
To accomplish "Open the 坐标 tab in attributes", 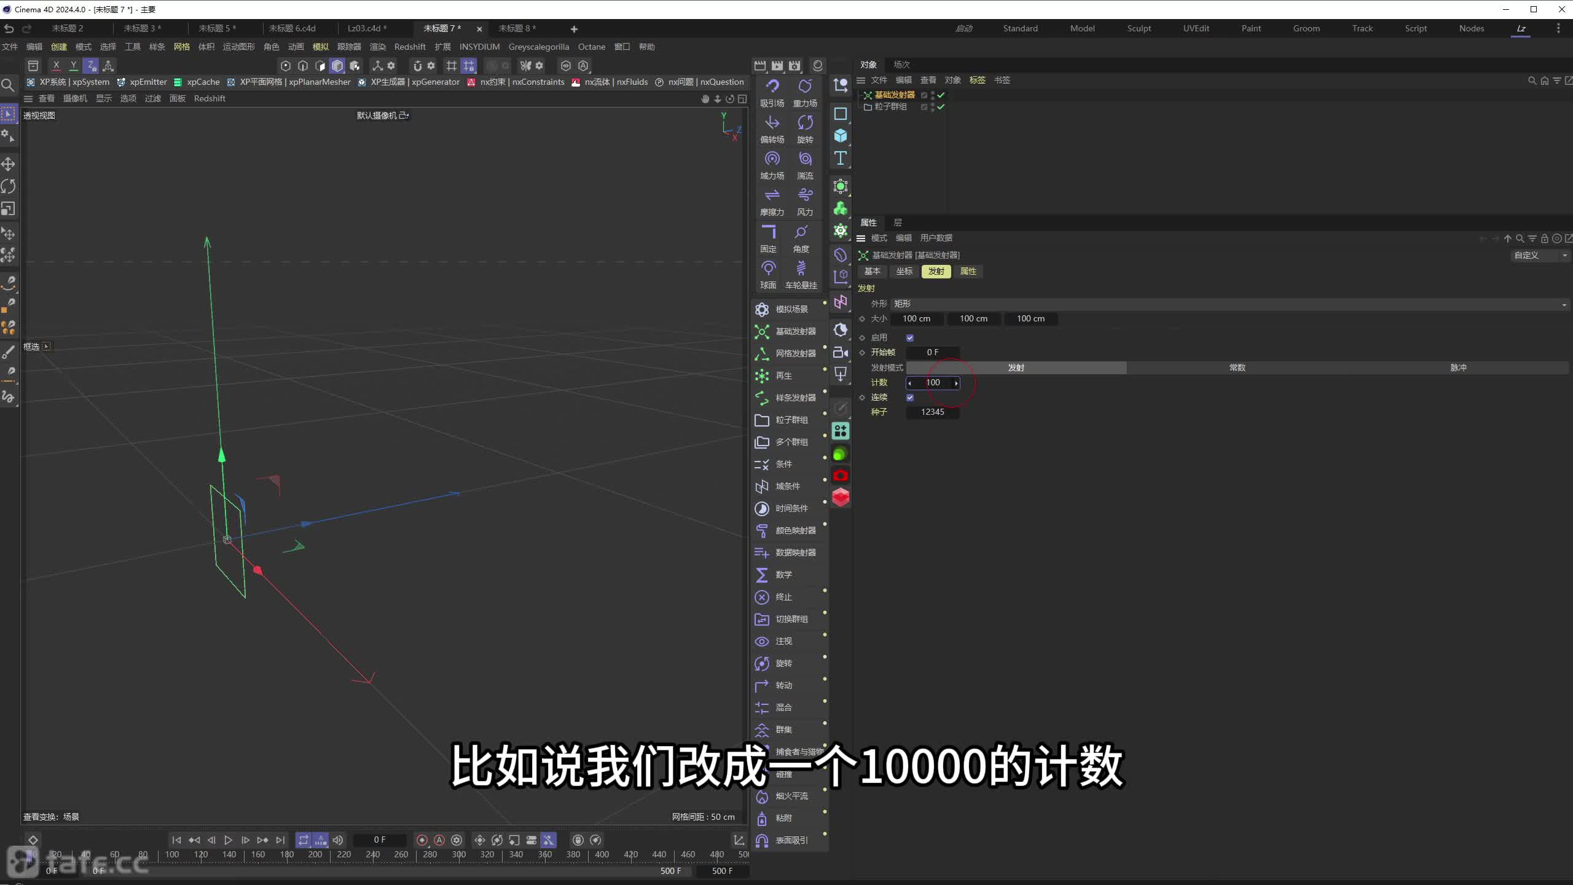I will (904, 271).
